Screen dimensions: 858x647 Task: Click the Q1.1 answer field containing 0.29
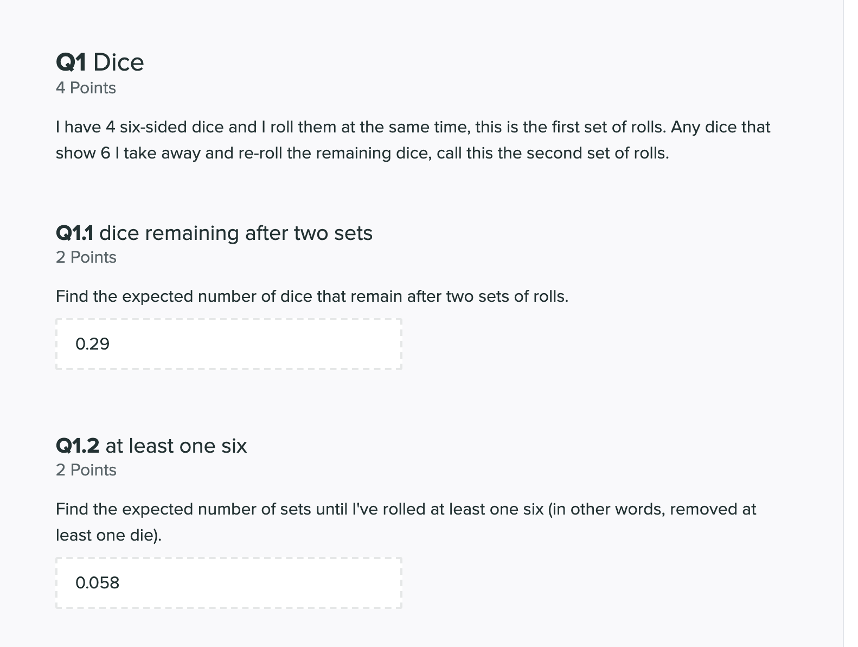[x=228, y=344]
